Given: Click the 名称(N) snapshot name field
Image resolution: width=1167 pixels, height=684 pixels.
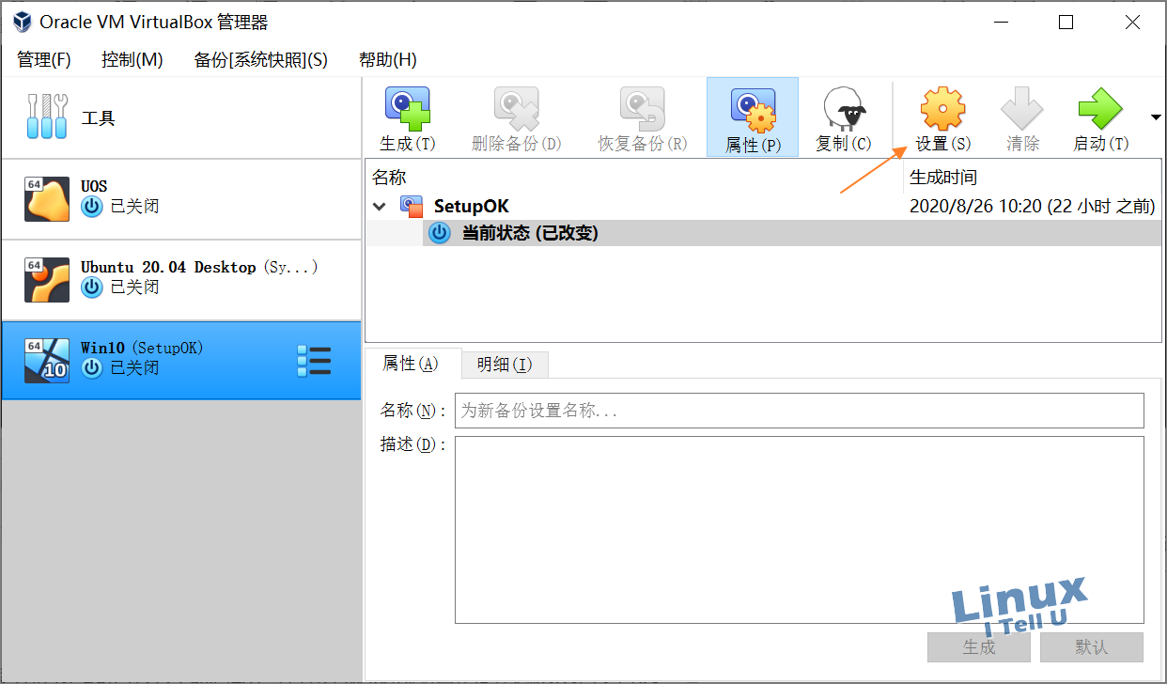Looking at the screenshot, I should [800, 411].
